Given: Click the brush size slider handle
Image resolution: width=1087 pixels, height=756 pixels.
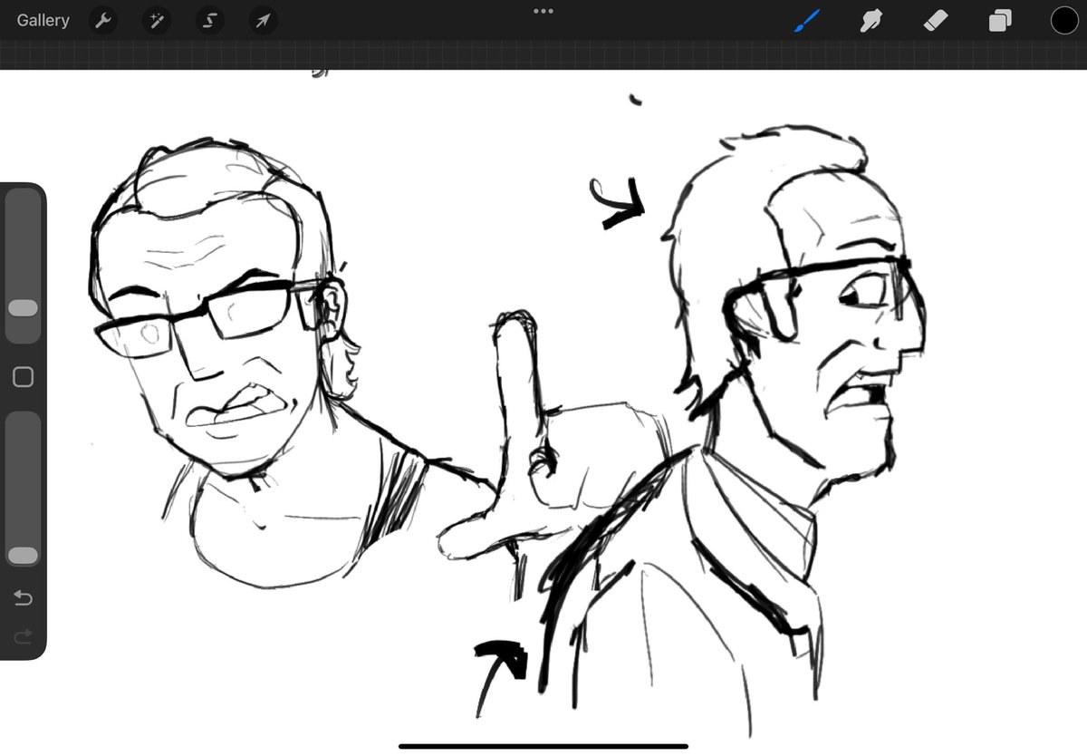Looking at the screenshot, I should 23,308.
